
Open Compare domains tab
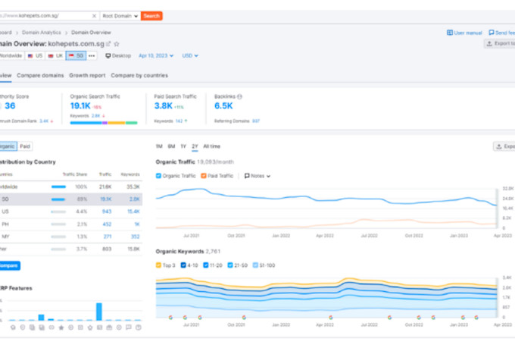pos(40,75)
